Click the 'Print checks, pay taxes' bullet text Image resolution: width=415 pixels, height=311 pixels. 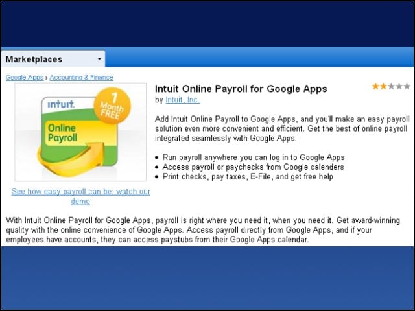tap(248, 177)
